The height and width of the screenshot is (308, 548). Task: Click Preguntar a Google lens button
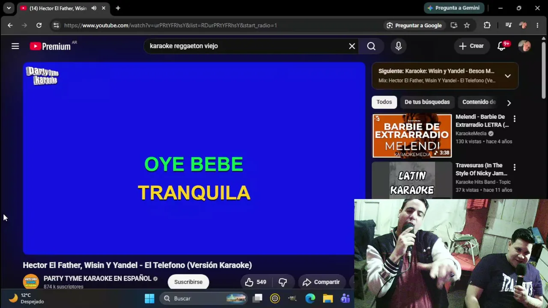(414, 25)
